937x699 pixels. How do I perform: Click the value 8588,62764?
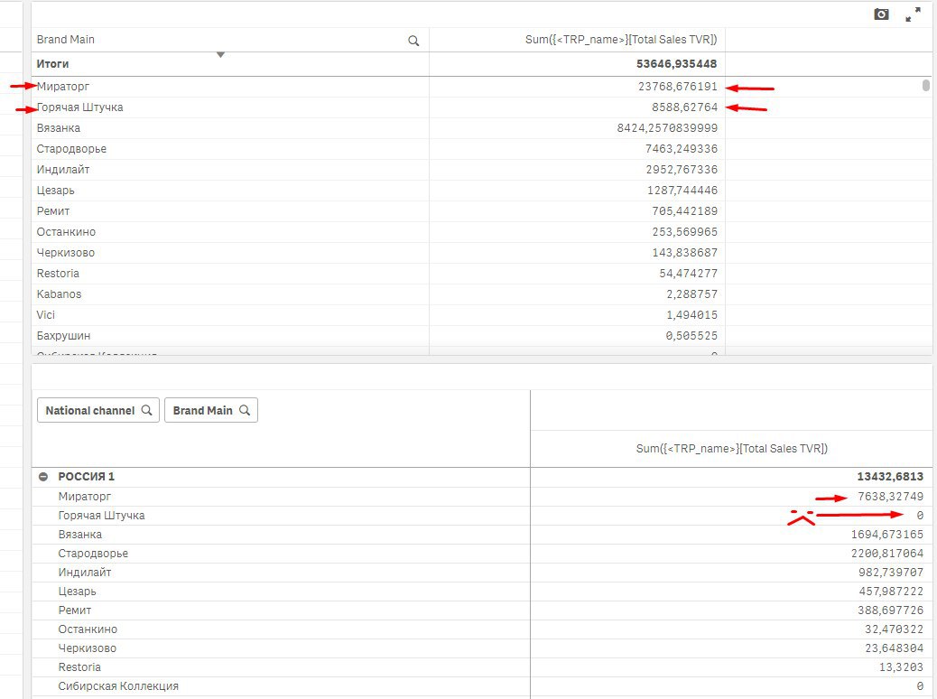[x=685, y=107]
